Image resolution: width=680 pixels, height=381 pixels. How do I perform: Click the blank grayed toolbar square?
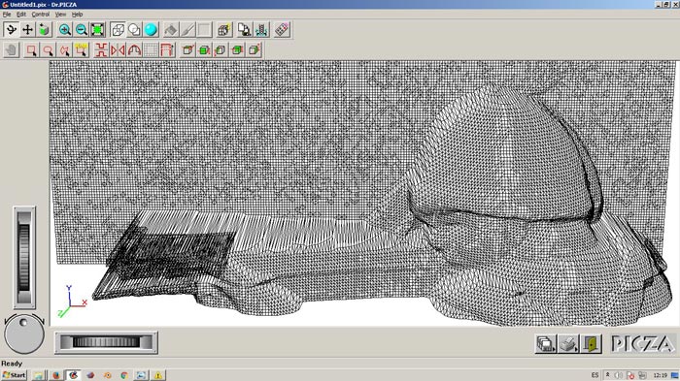click(204, 30)
